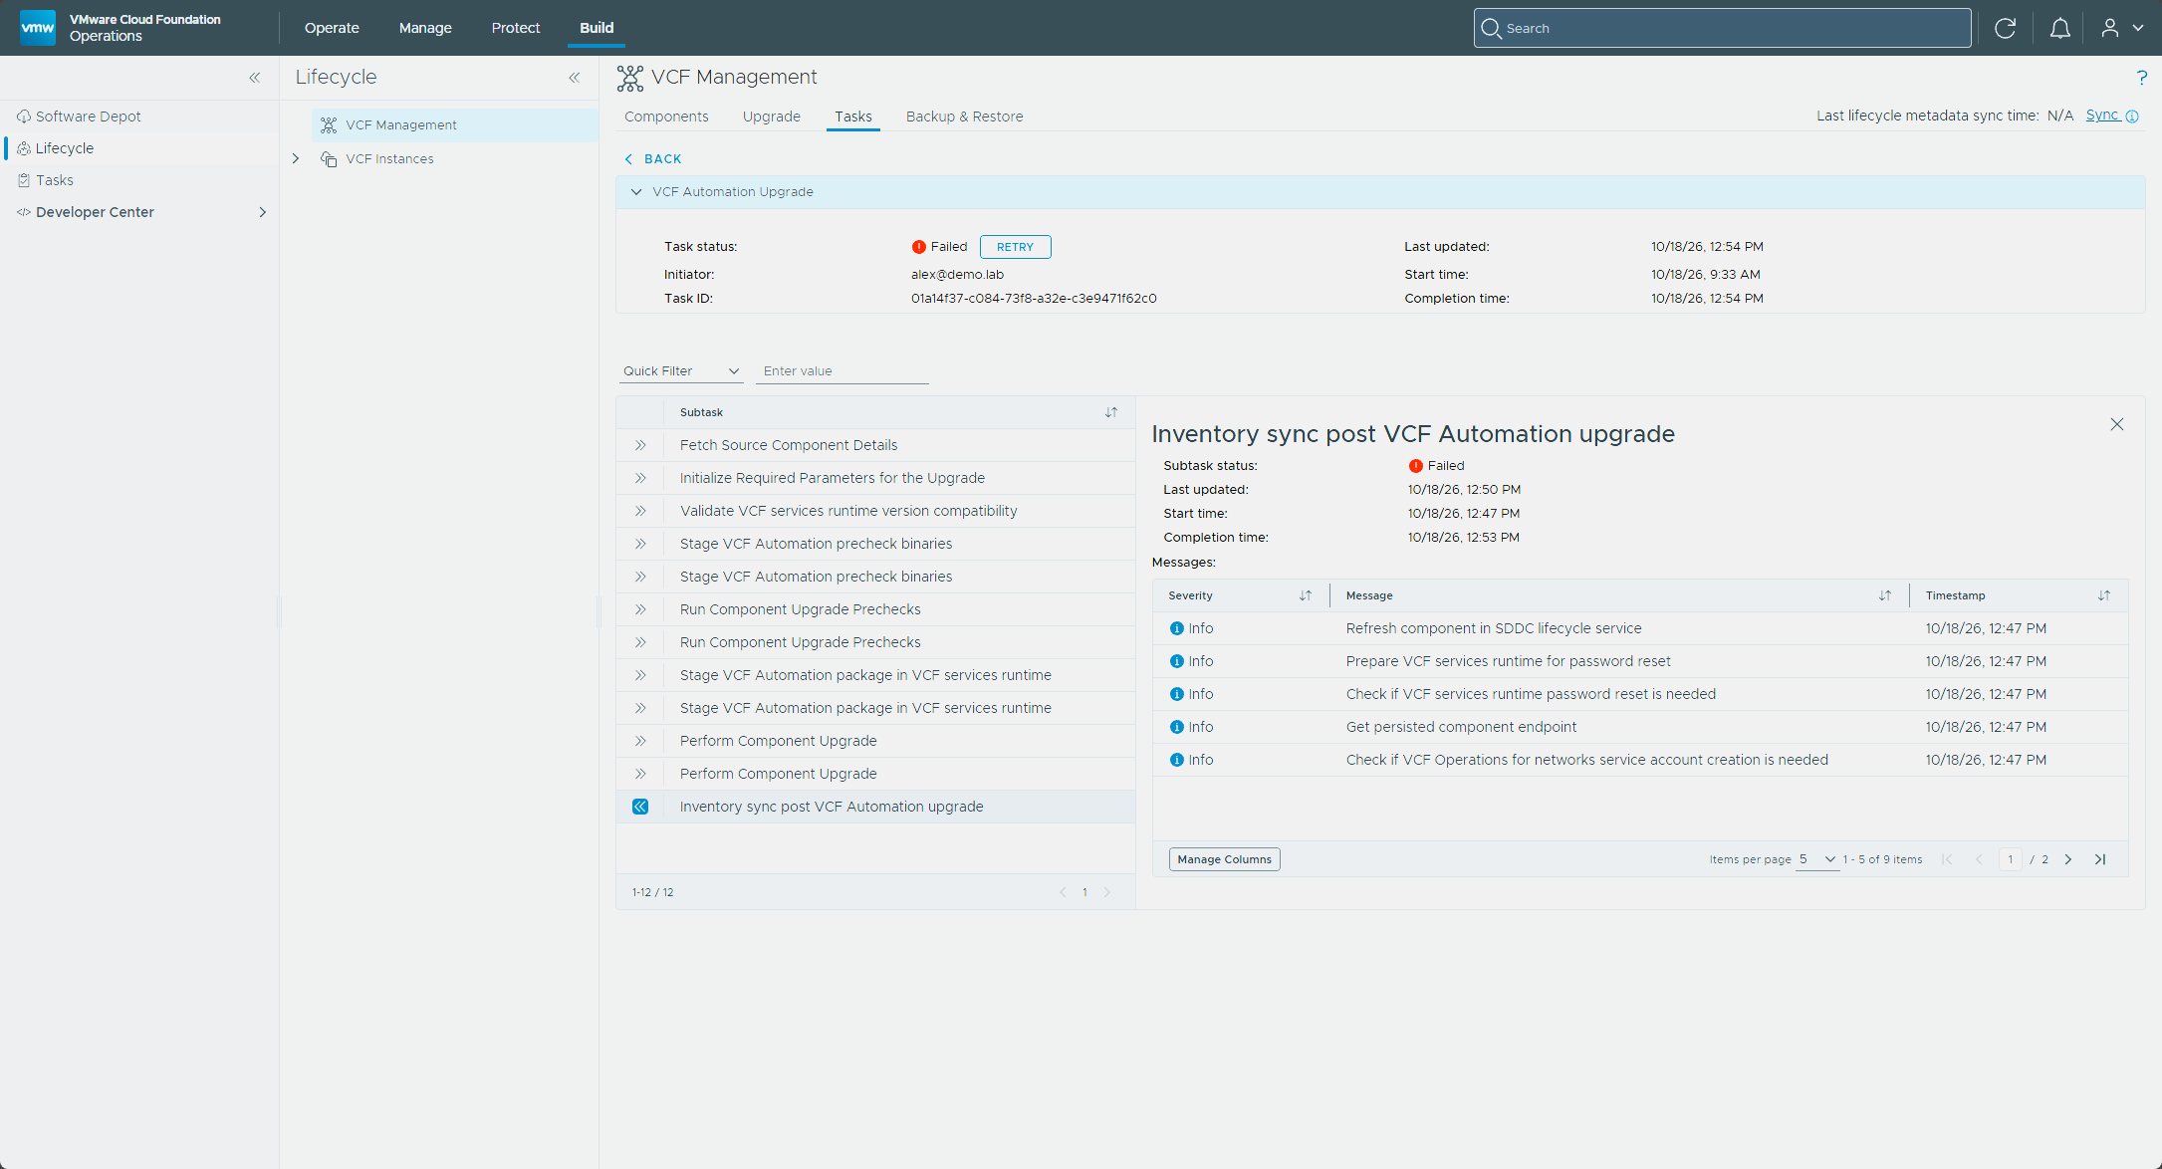The image size is (2162, 1169).
Task: Sort by Severity column
Action: tap(1306, 595)
